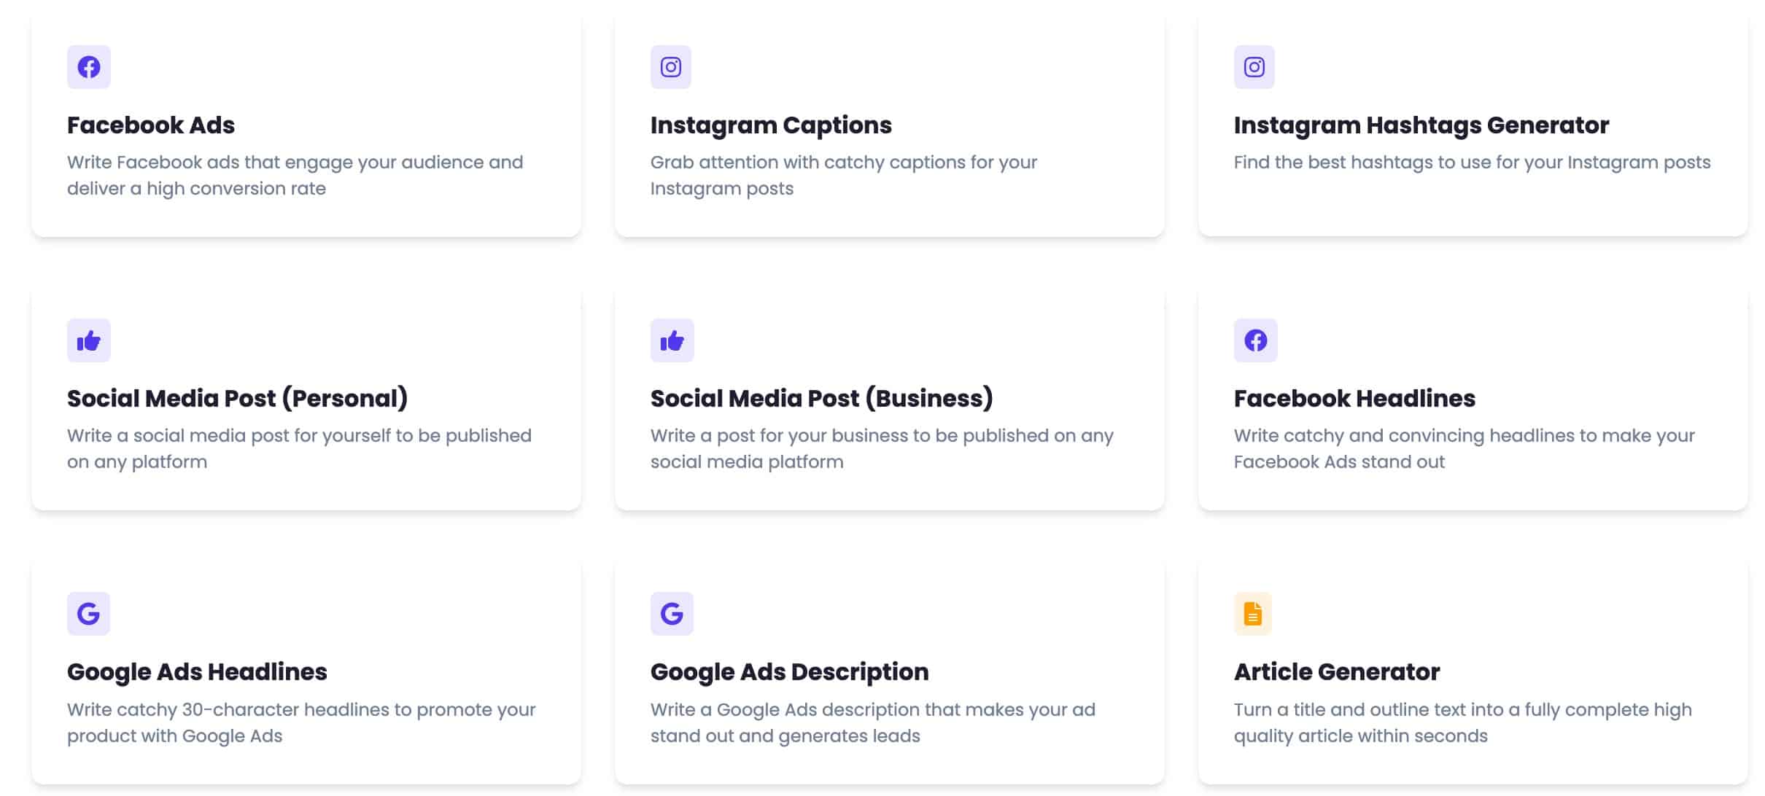Select the Instagram Hashtags Generator title
The height and width of the screenshot is (796, 1765).
pos(1421,125)
